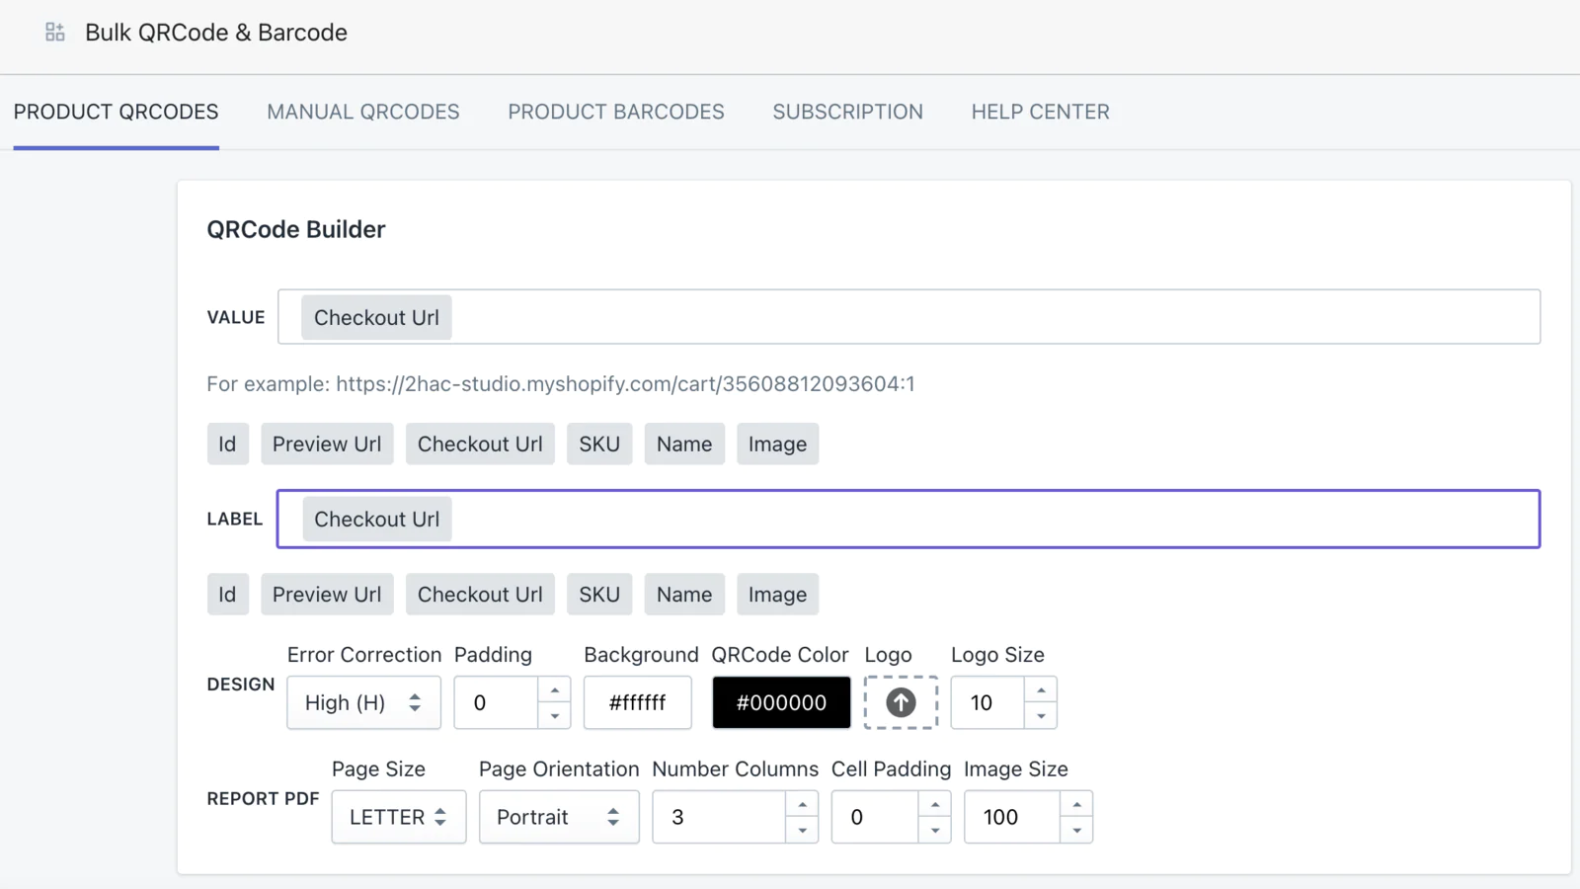The image size is (1580, 889).
Task: Decrease Padding with the down arrow
Action: click(x=555, y=715)
